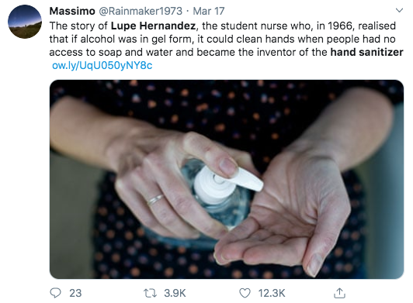This screenshot has height=303, width=413.
Task: Click the 23 replies count
Action: coord(75,293)
